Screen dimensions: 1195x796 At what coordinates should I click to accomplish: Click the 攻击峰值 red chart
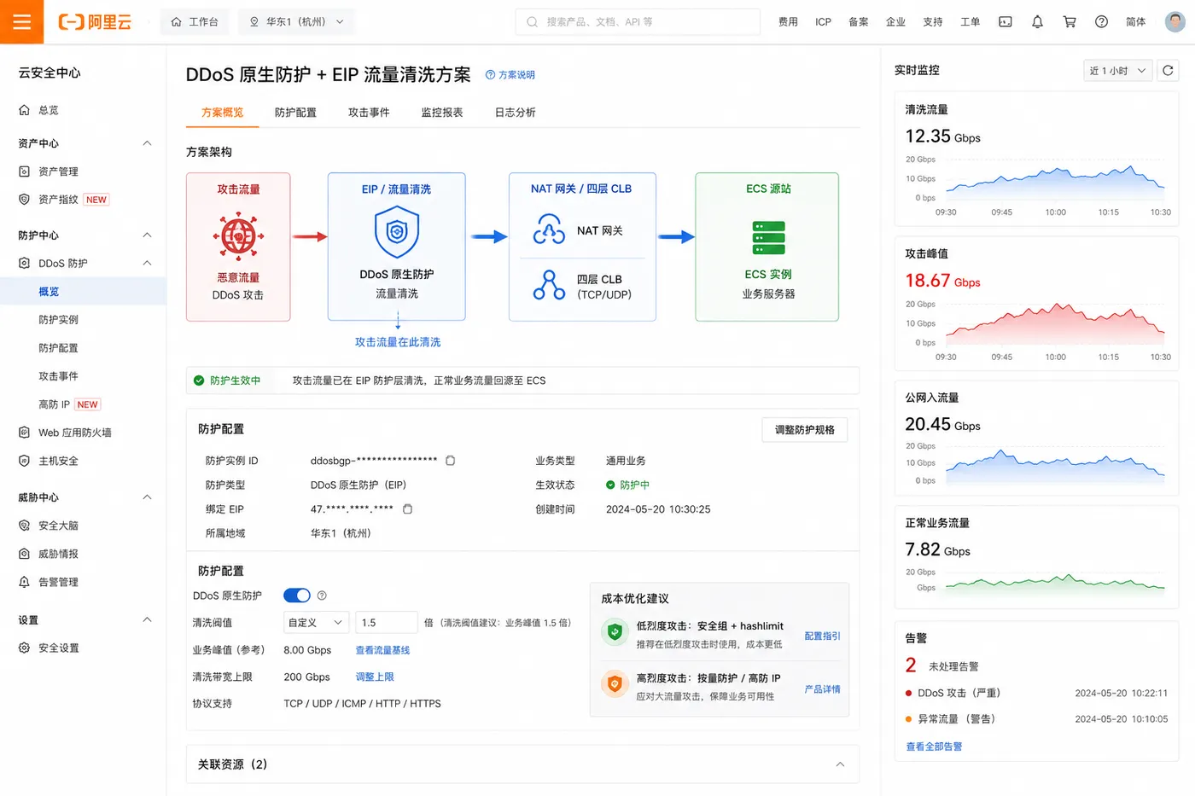coord(1055,325)
